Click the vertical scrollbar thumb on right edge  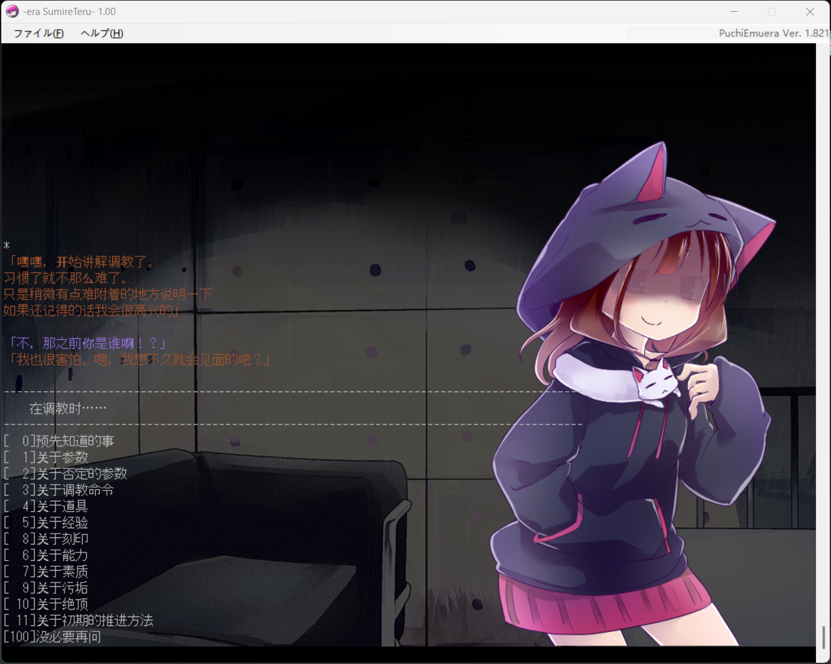823,637
